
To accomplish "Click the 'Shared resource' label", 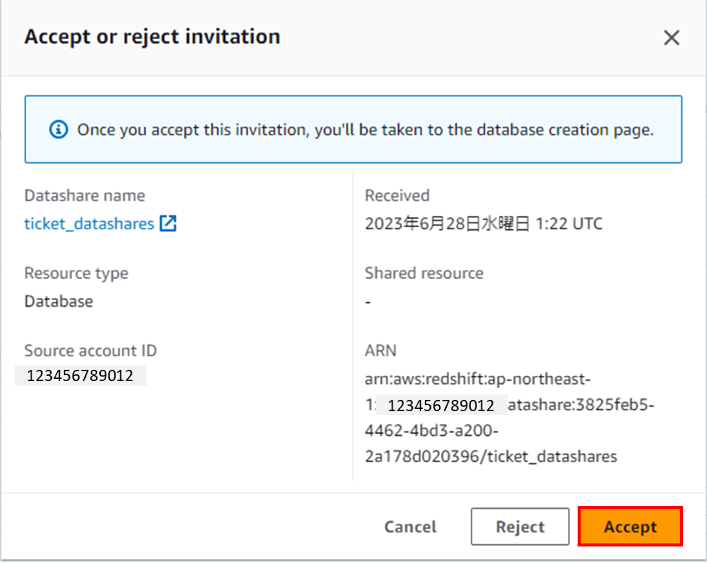I will [x=423, y=273].
